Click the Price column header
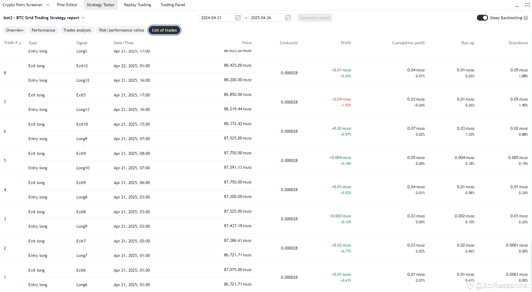The image size is (532, 292). click(247, 43)
